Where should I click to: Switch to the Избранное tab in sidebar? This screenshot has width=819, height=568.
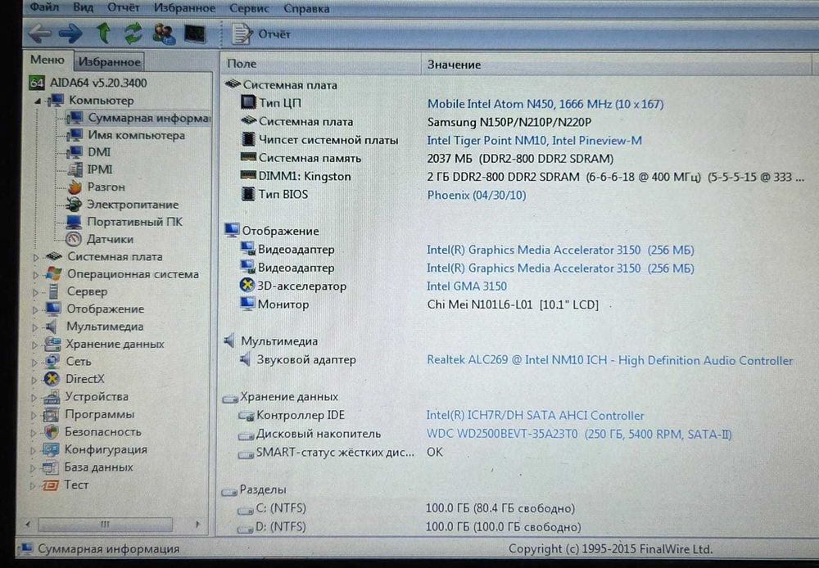[109, 61]
